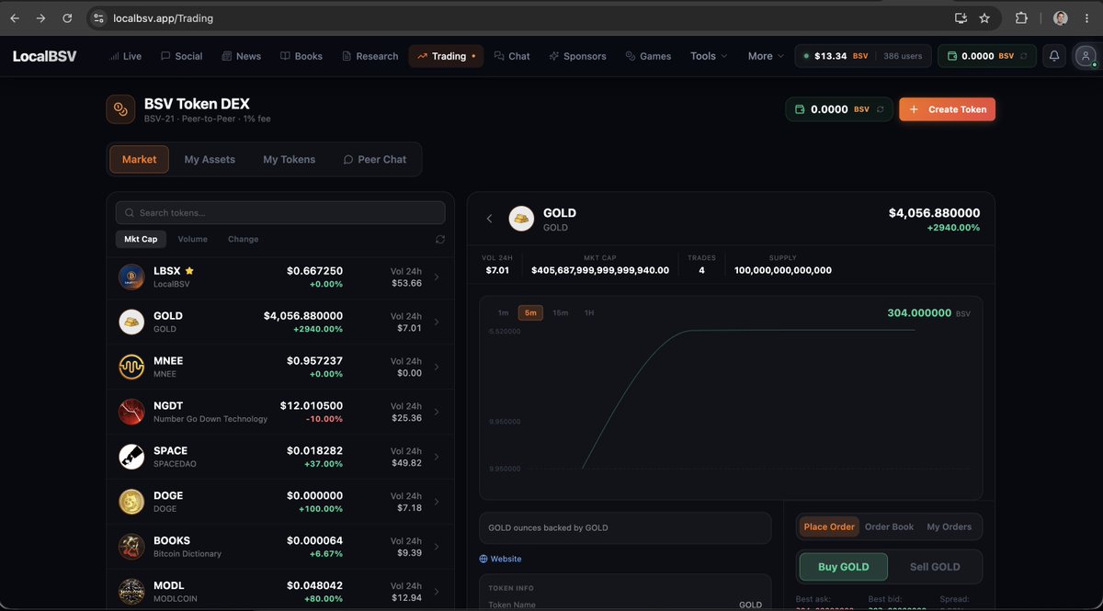Set chart interval to 15m
The image size is (1103, 611).
coord(560,312)
